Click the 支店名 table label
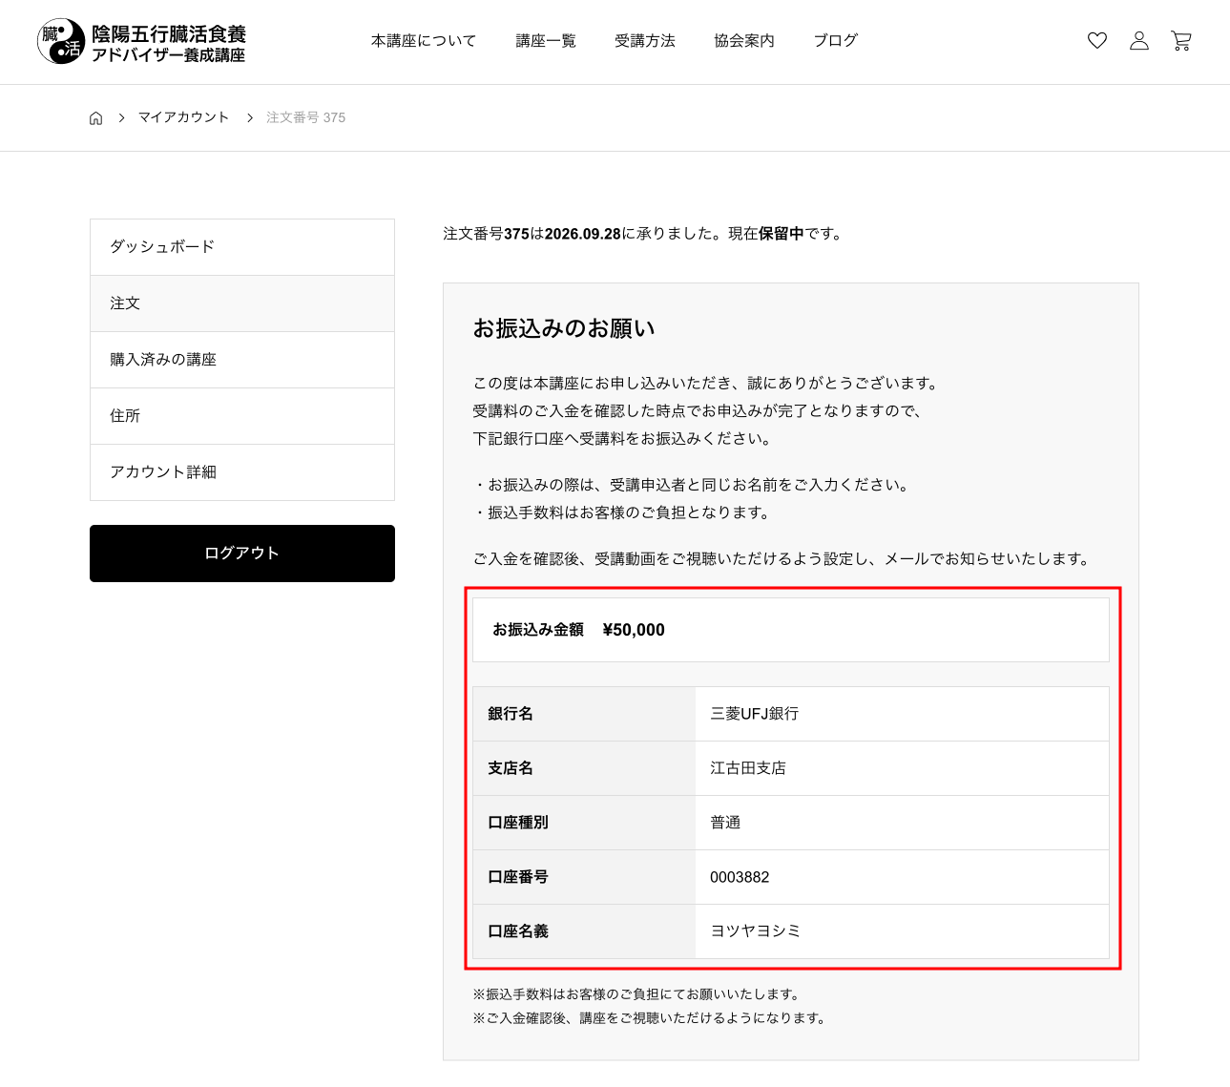This screenshot has width=1230, height=1087. click(511, 768)
